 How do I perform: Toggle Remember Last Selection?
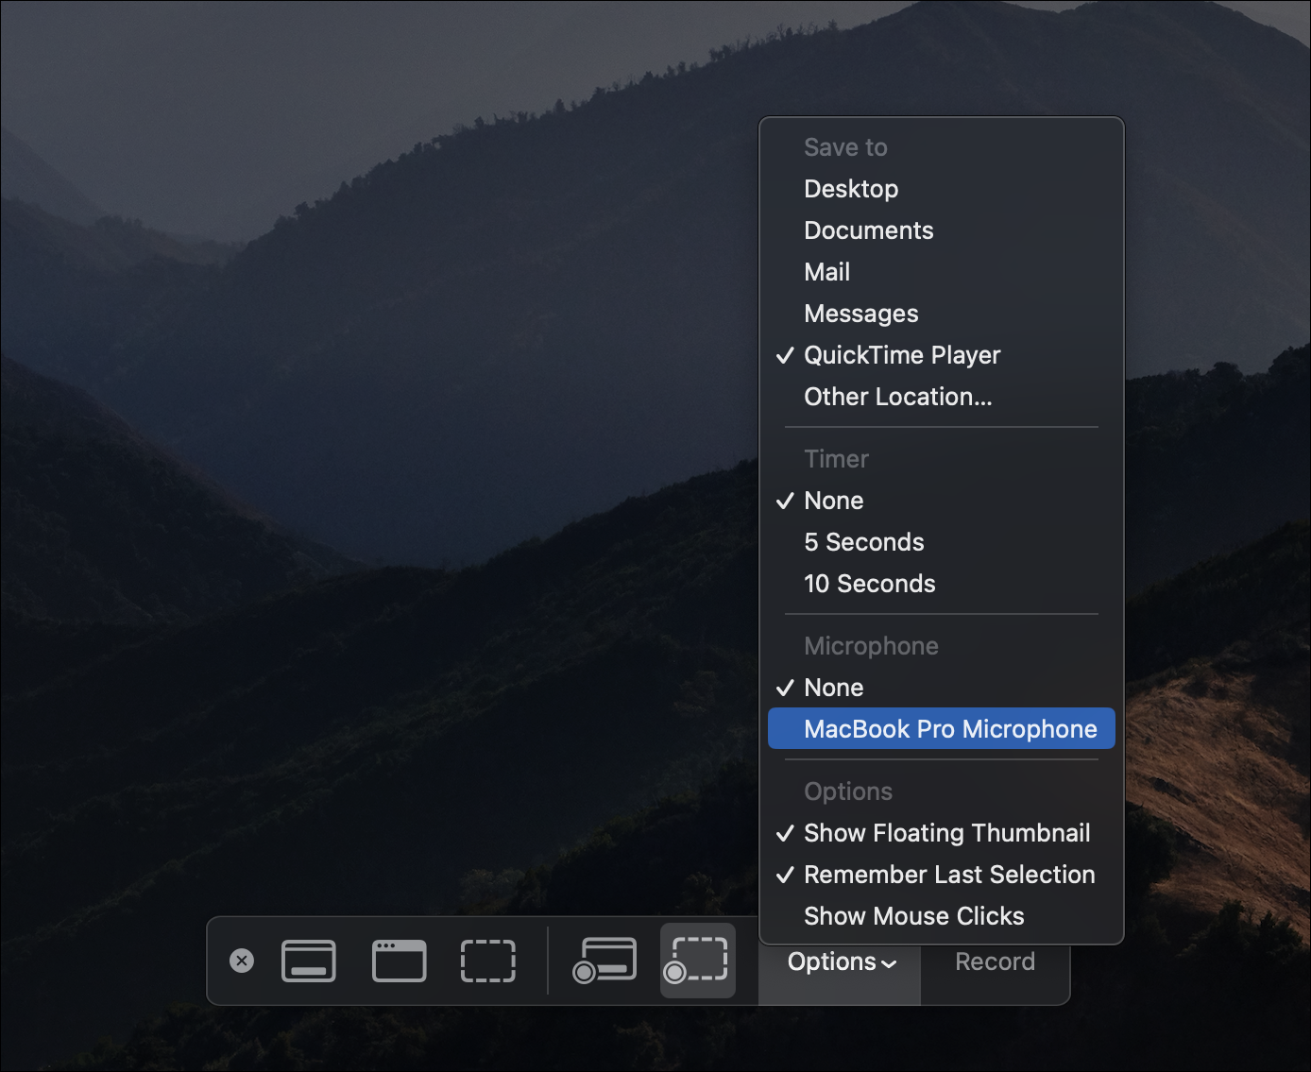pyautogui.click(x=942, y=875)
